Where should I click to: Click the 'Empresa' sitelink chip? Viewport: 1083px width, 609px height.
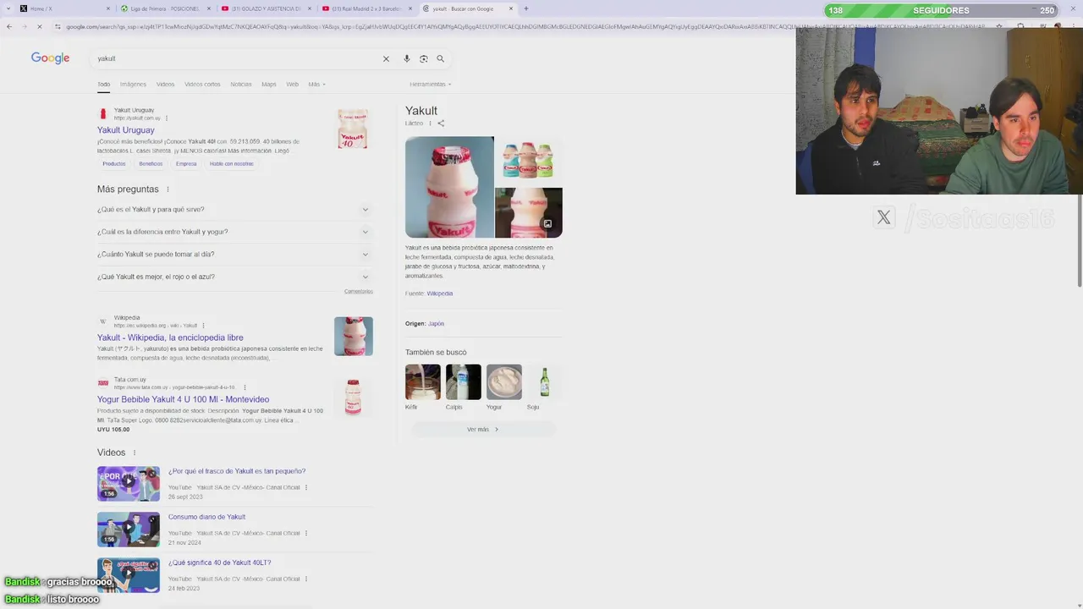[x=186, y=164]
